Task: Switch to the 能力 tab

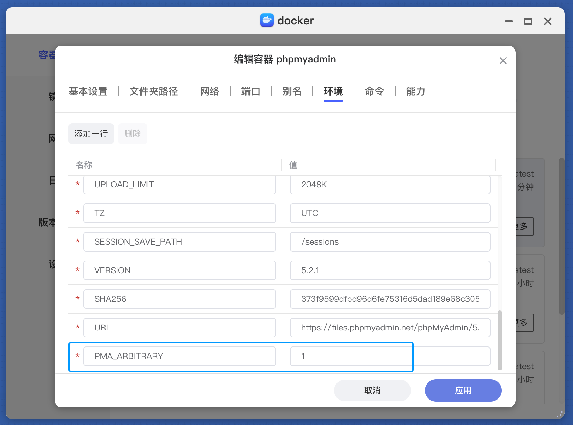Action: point(416,91)
